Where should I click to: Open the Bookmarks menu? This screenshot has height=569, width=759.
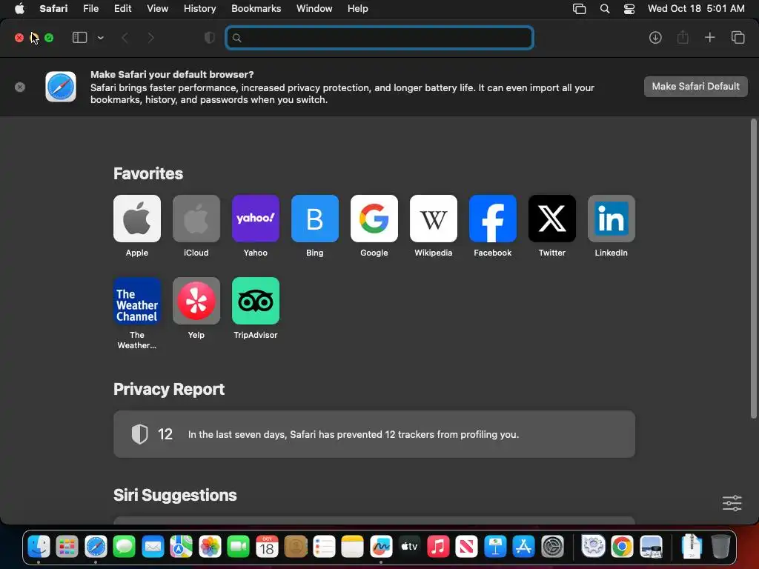[256, 9]
